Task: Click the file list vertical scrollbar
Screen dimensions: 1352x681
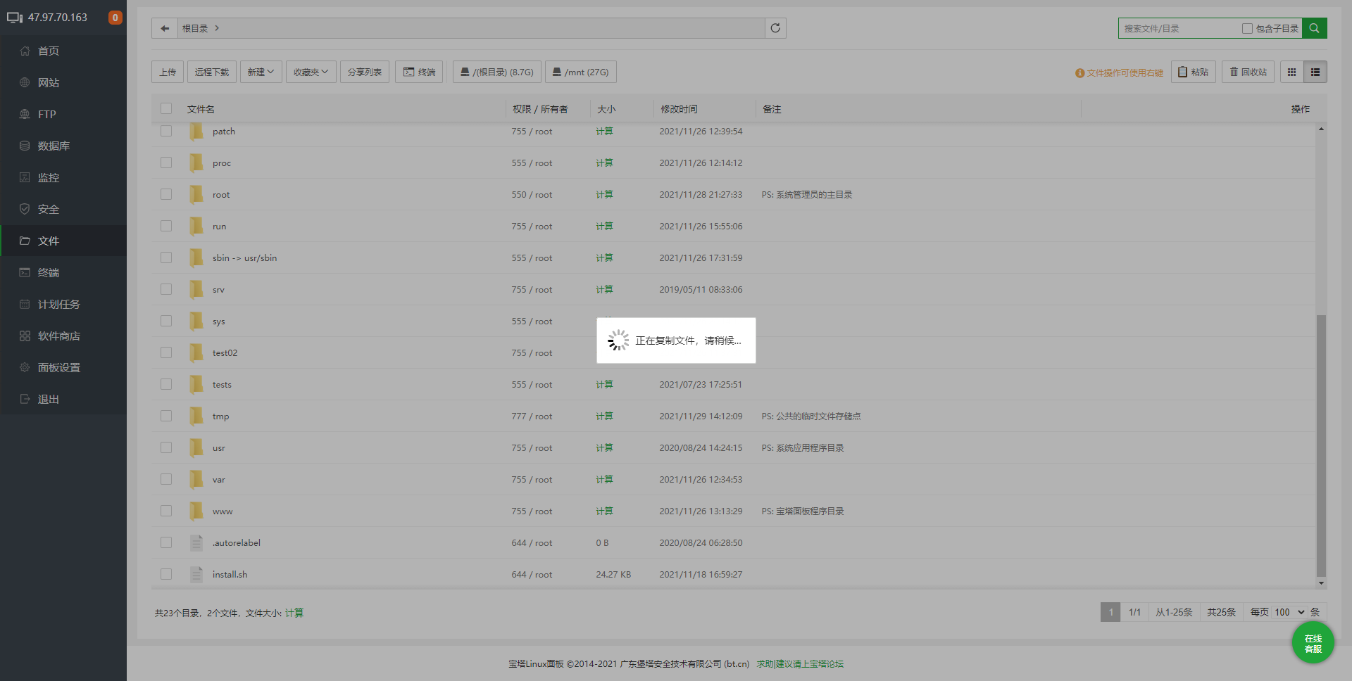Action: 1321,443
